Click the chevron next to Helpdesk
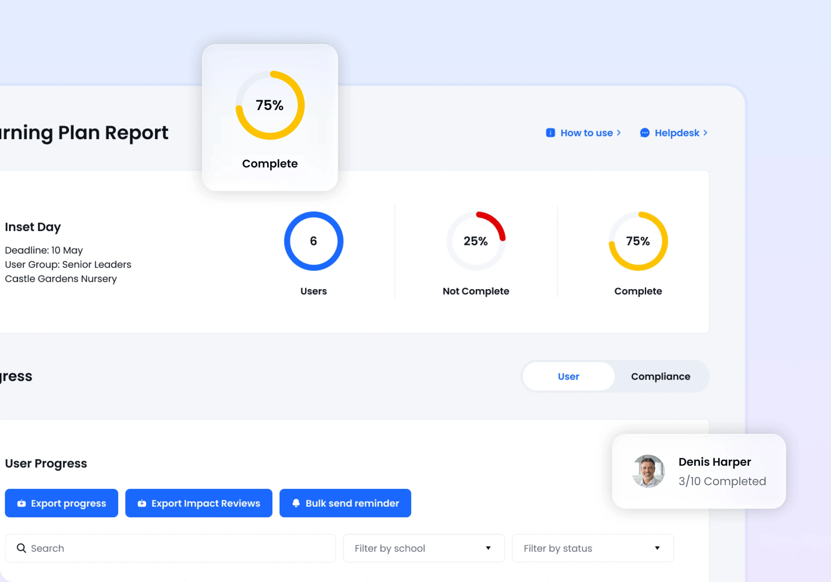831x582 pixels. click(x=705, y=133)
